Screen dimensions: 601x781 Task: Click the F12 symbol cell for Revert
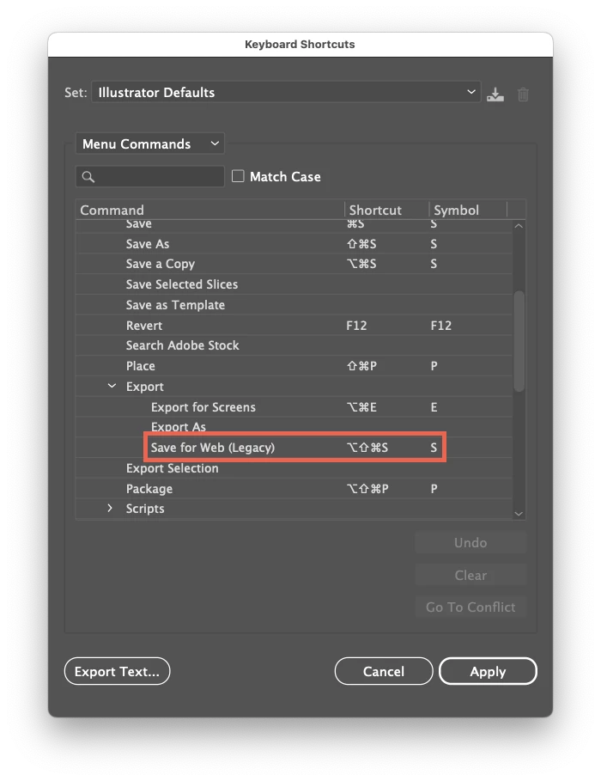(x=441, y=326)
